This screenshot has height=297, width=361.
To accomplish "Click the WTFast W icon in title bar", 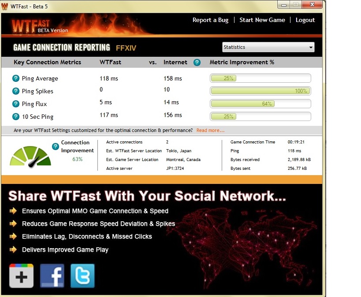I will pos(4,7).
